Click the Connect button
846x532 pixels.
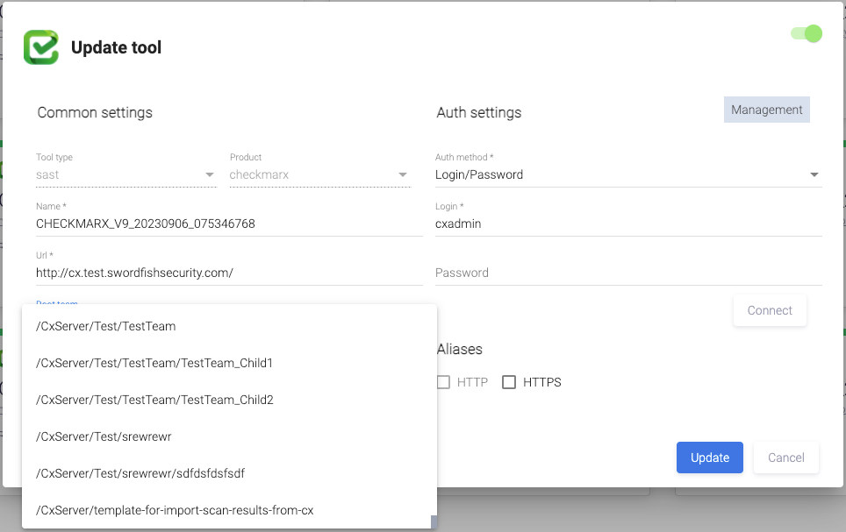click(770, 310)
